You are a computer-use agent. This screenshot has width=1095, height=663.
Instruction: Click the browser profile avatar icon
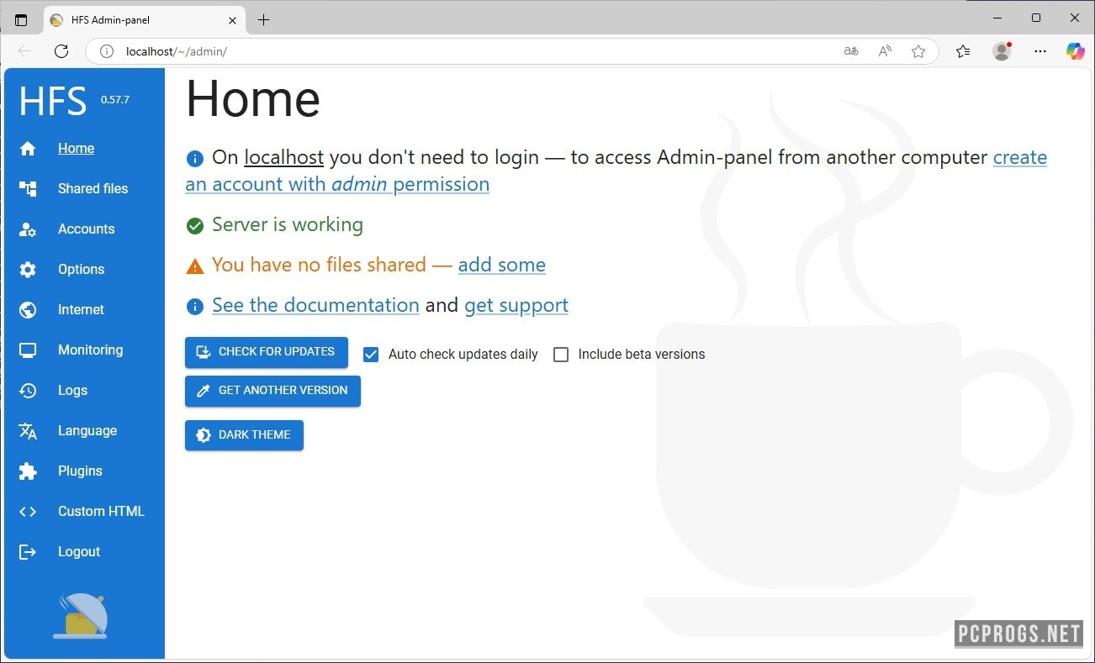(1002, 51)
